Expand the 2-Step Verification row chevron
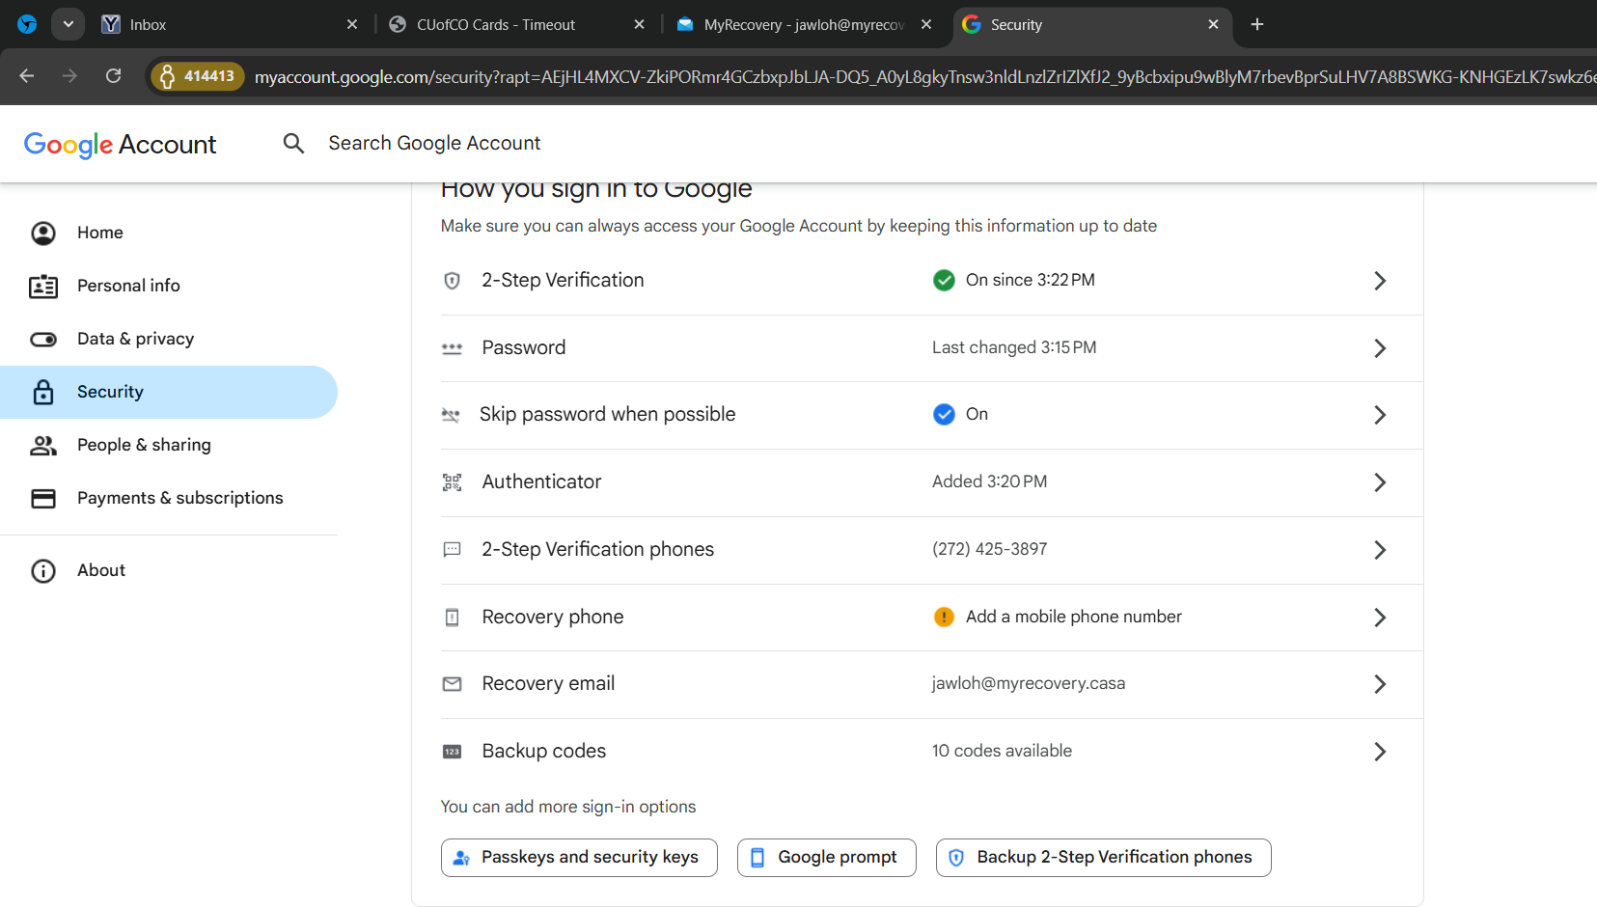Image resolution: width=1597 pixels, height=907 pixels. pyautogui.click(x=1380, y=281)
